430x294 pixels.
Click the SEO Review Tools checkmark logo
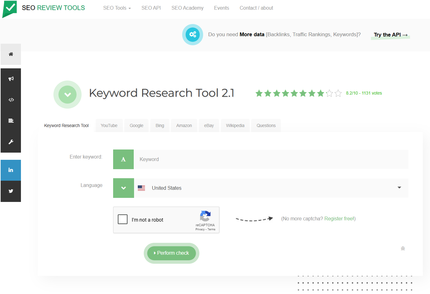coord(10,9)
